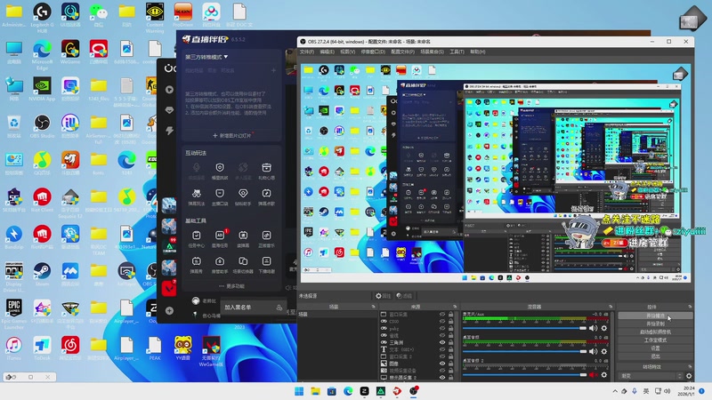Click 工作室模式 button in OBS
Viewport: 712px width, 400px height.
pyautogui.click(x=655, y=340)
